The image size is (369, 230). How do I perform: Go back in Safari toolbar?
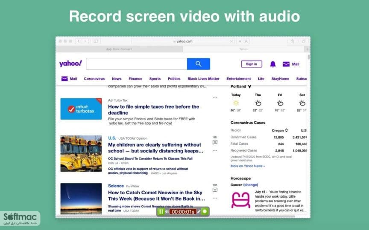pos(79,41)
